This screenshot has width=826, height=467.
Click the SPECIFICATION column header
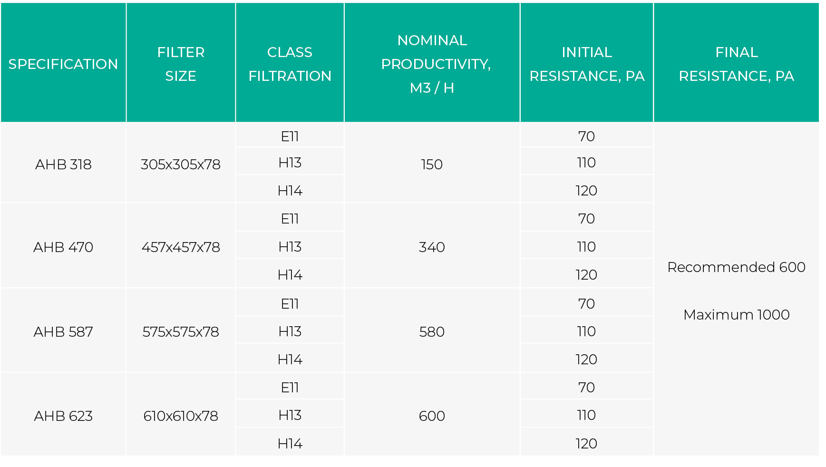[x=63, y=64]
